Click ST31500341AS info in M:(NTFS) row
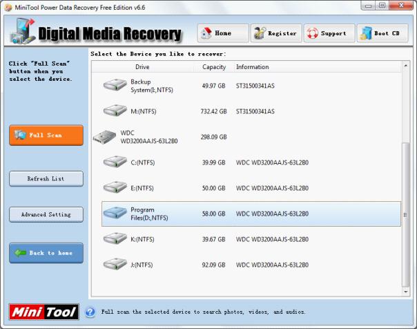 255,111
